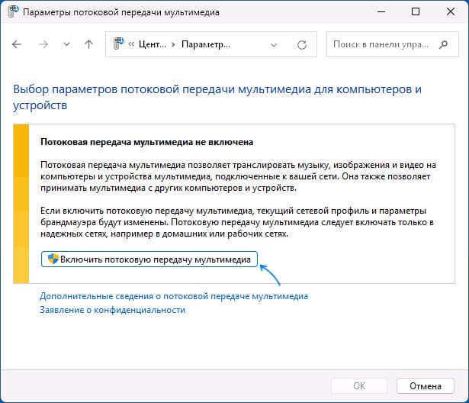This screenshot has height=403, width=469.
Task: Click the «Цент...» breadcrumb item
Action: click(153, 44)
